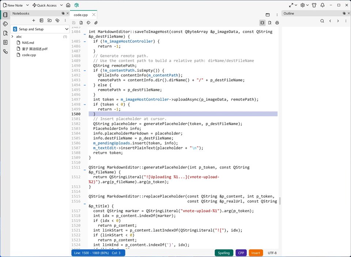The height and width of the screenshot is (257, 351).
Task: Open the t-shirt theme icon at top right
Action: click(314, 5)
